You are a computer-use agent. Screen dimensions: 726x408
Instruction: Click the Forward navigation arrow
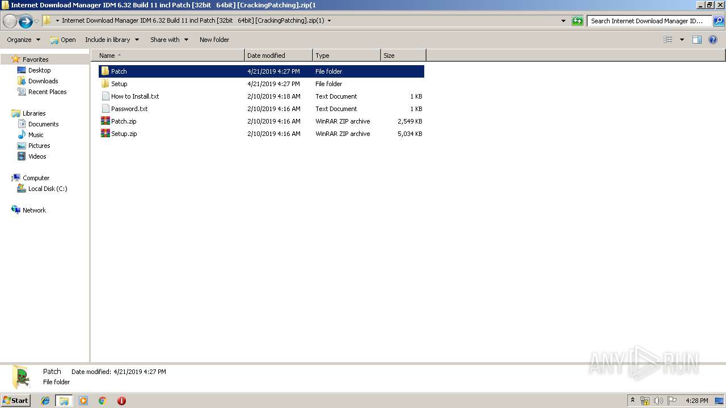point(26,21)
